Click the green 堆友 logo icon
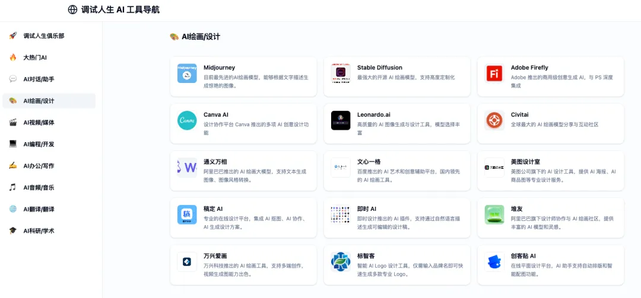 tap(494, 214)
